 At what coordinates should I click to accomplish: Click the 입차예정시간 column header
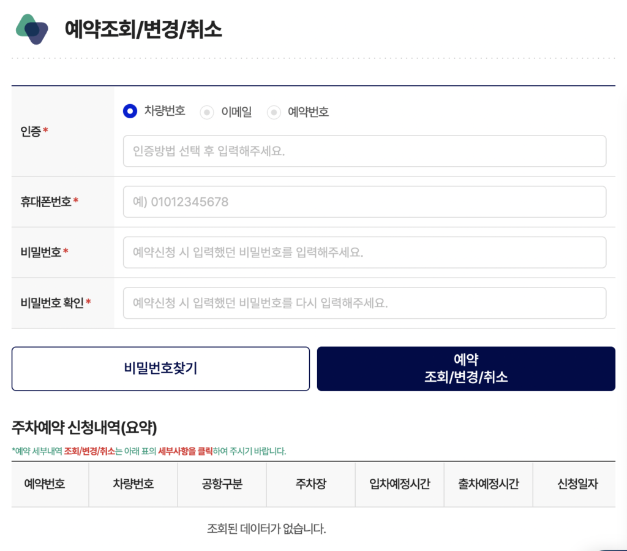point(399,484)
